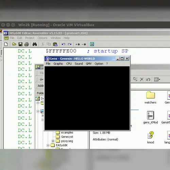Open the File menu in Gens
Viewport: 170px width, 170px height.
coord(48,64)
